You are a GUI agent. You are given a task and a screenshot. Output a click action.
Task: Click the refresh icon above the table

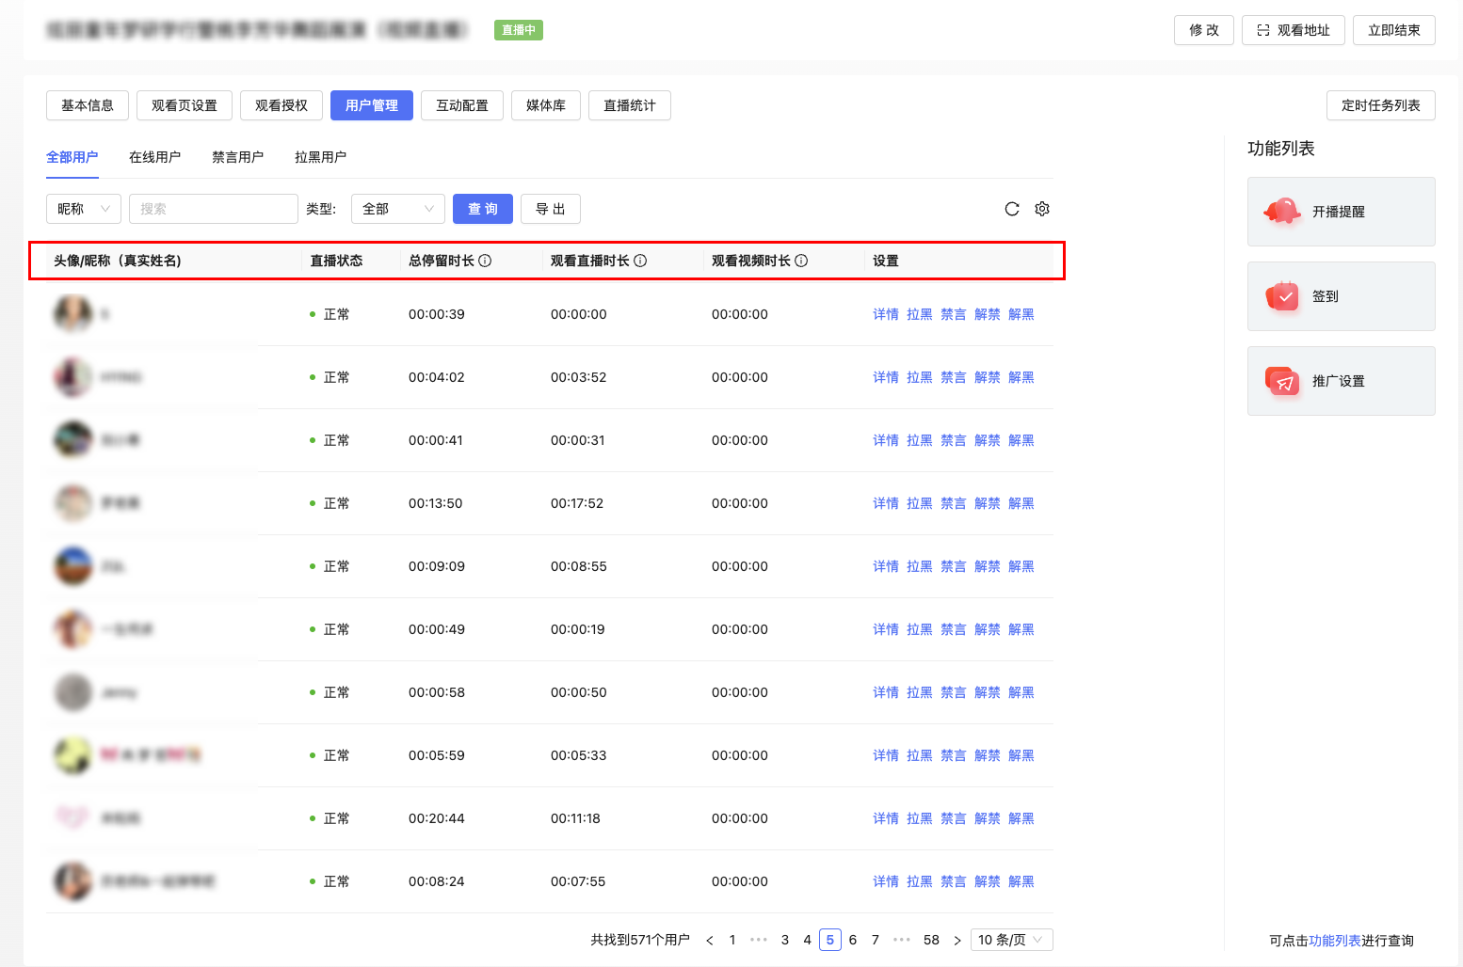pos(1012,209)
